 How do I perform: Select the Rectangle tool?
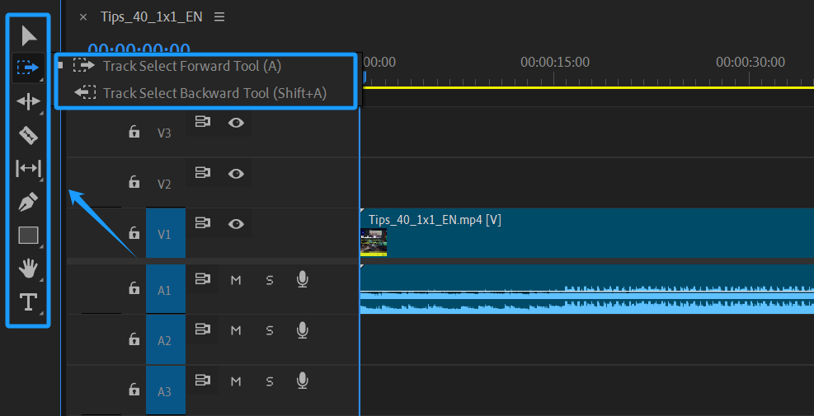[x=29, y=236]
